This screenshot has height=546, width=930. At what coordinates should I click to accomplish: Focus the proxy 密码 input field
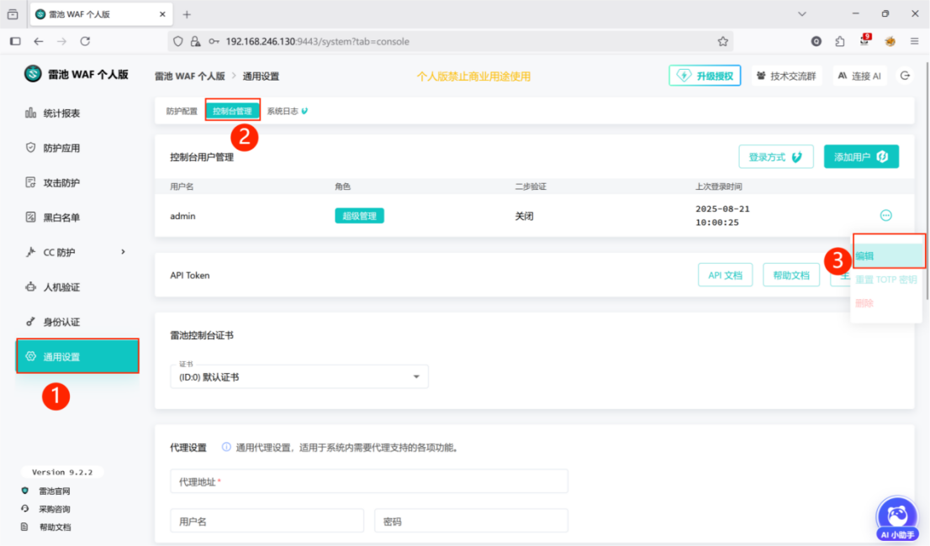pyautogui.click(x=471, y=521)
